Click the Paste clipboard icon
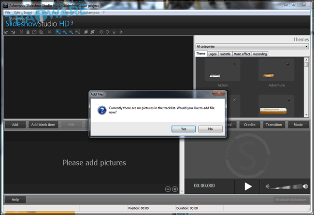This screenshot has height=215, width=314. (x=28, y=32)
